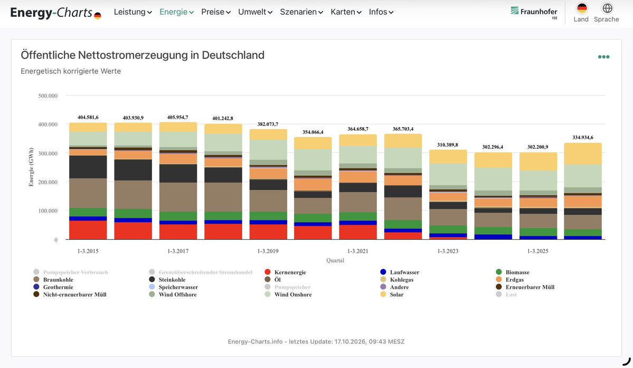Click the Quartal axis title
This screenshot has height=368, width=633.
click(335, 260)
